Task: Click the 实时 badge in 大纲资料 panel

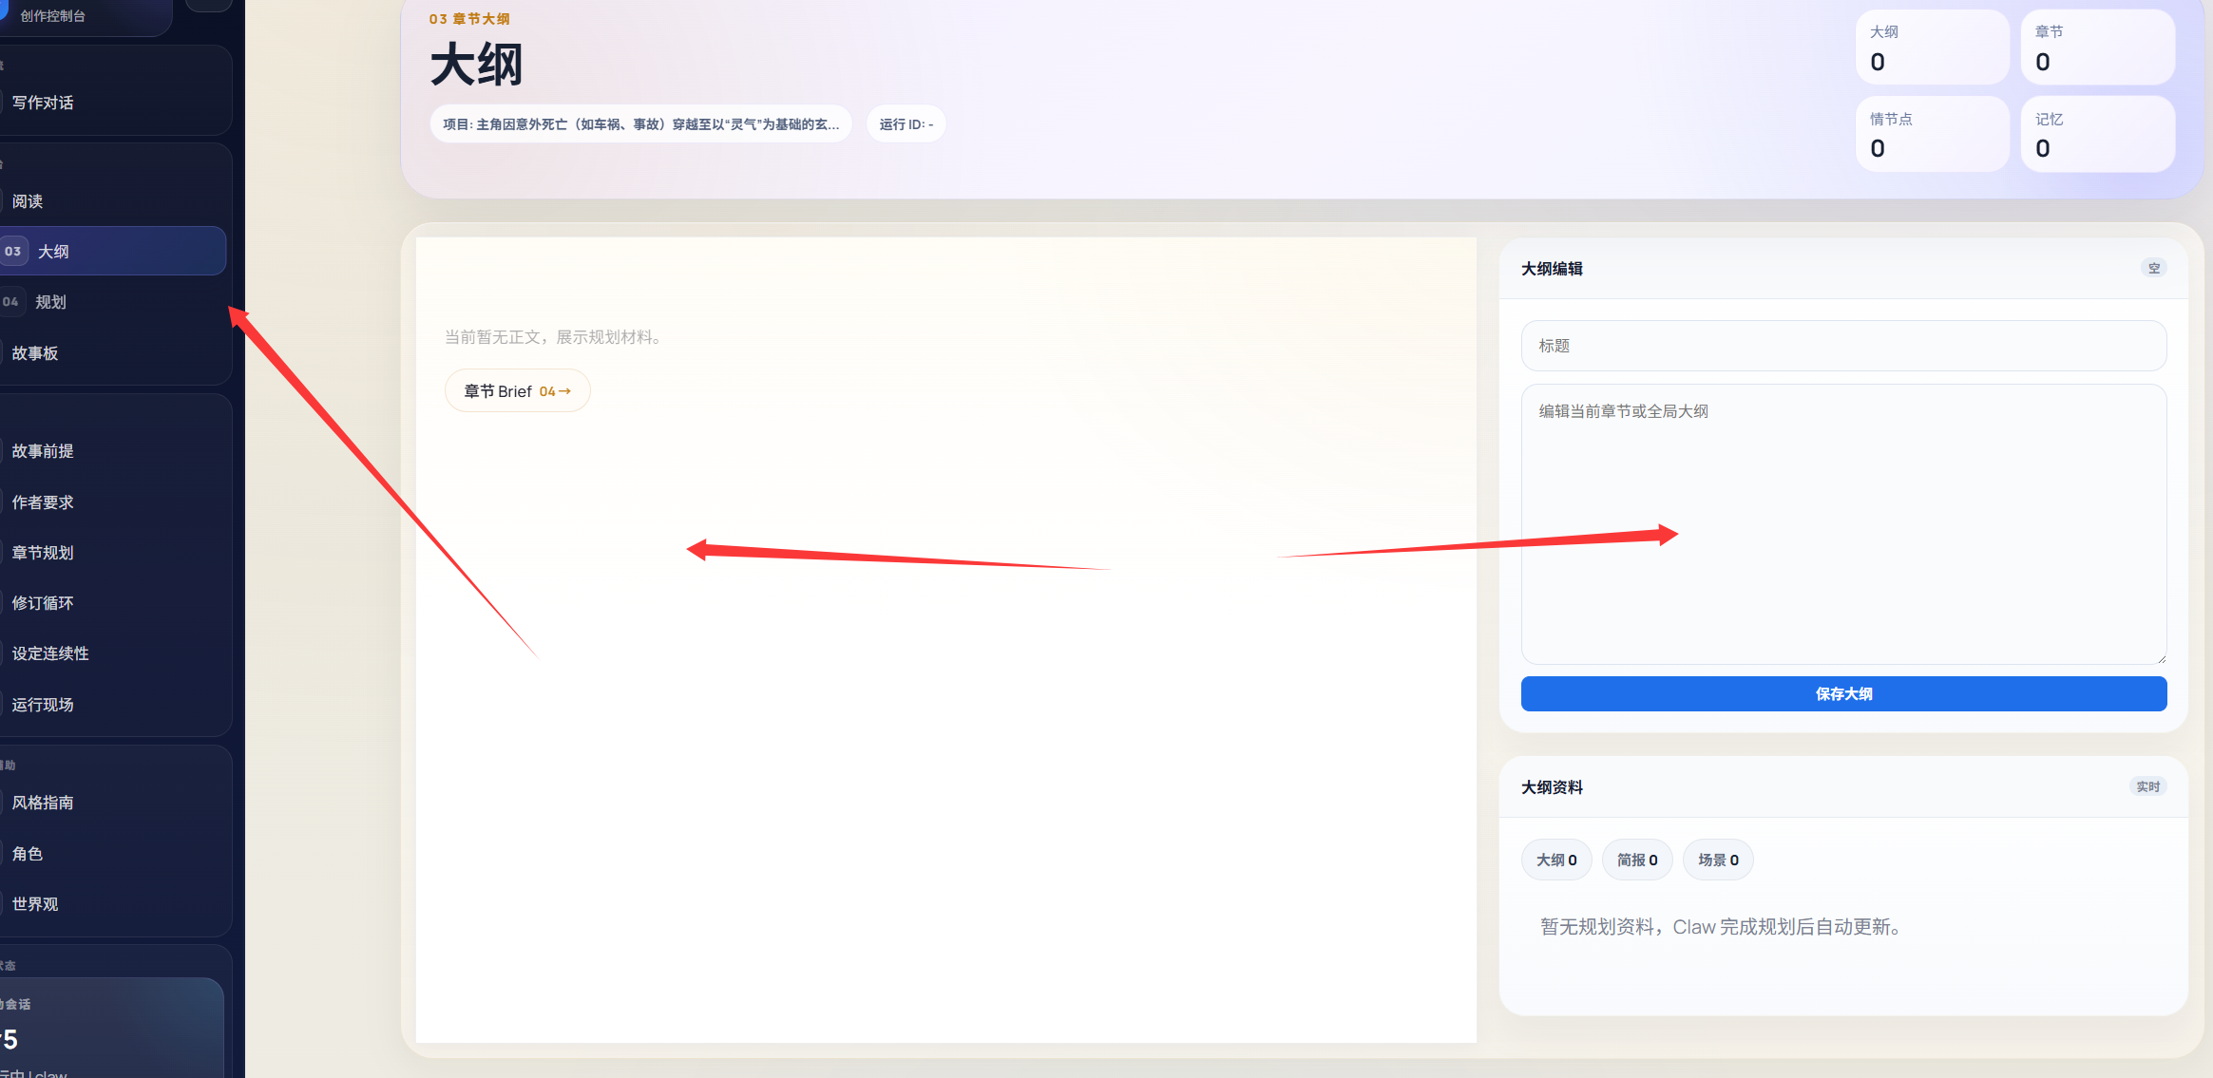Action: (2147, 786)
